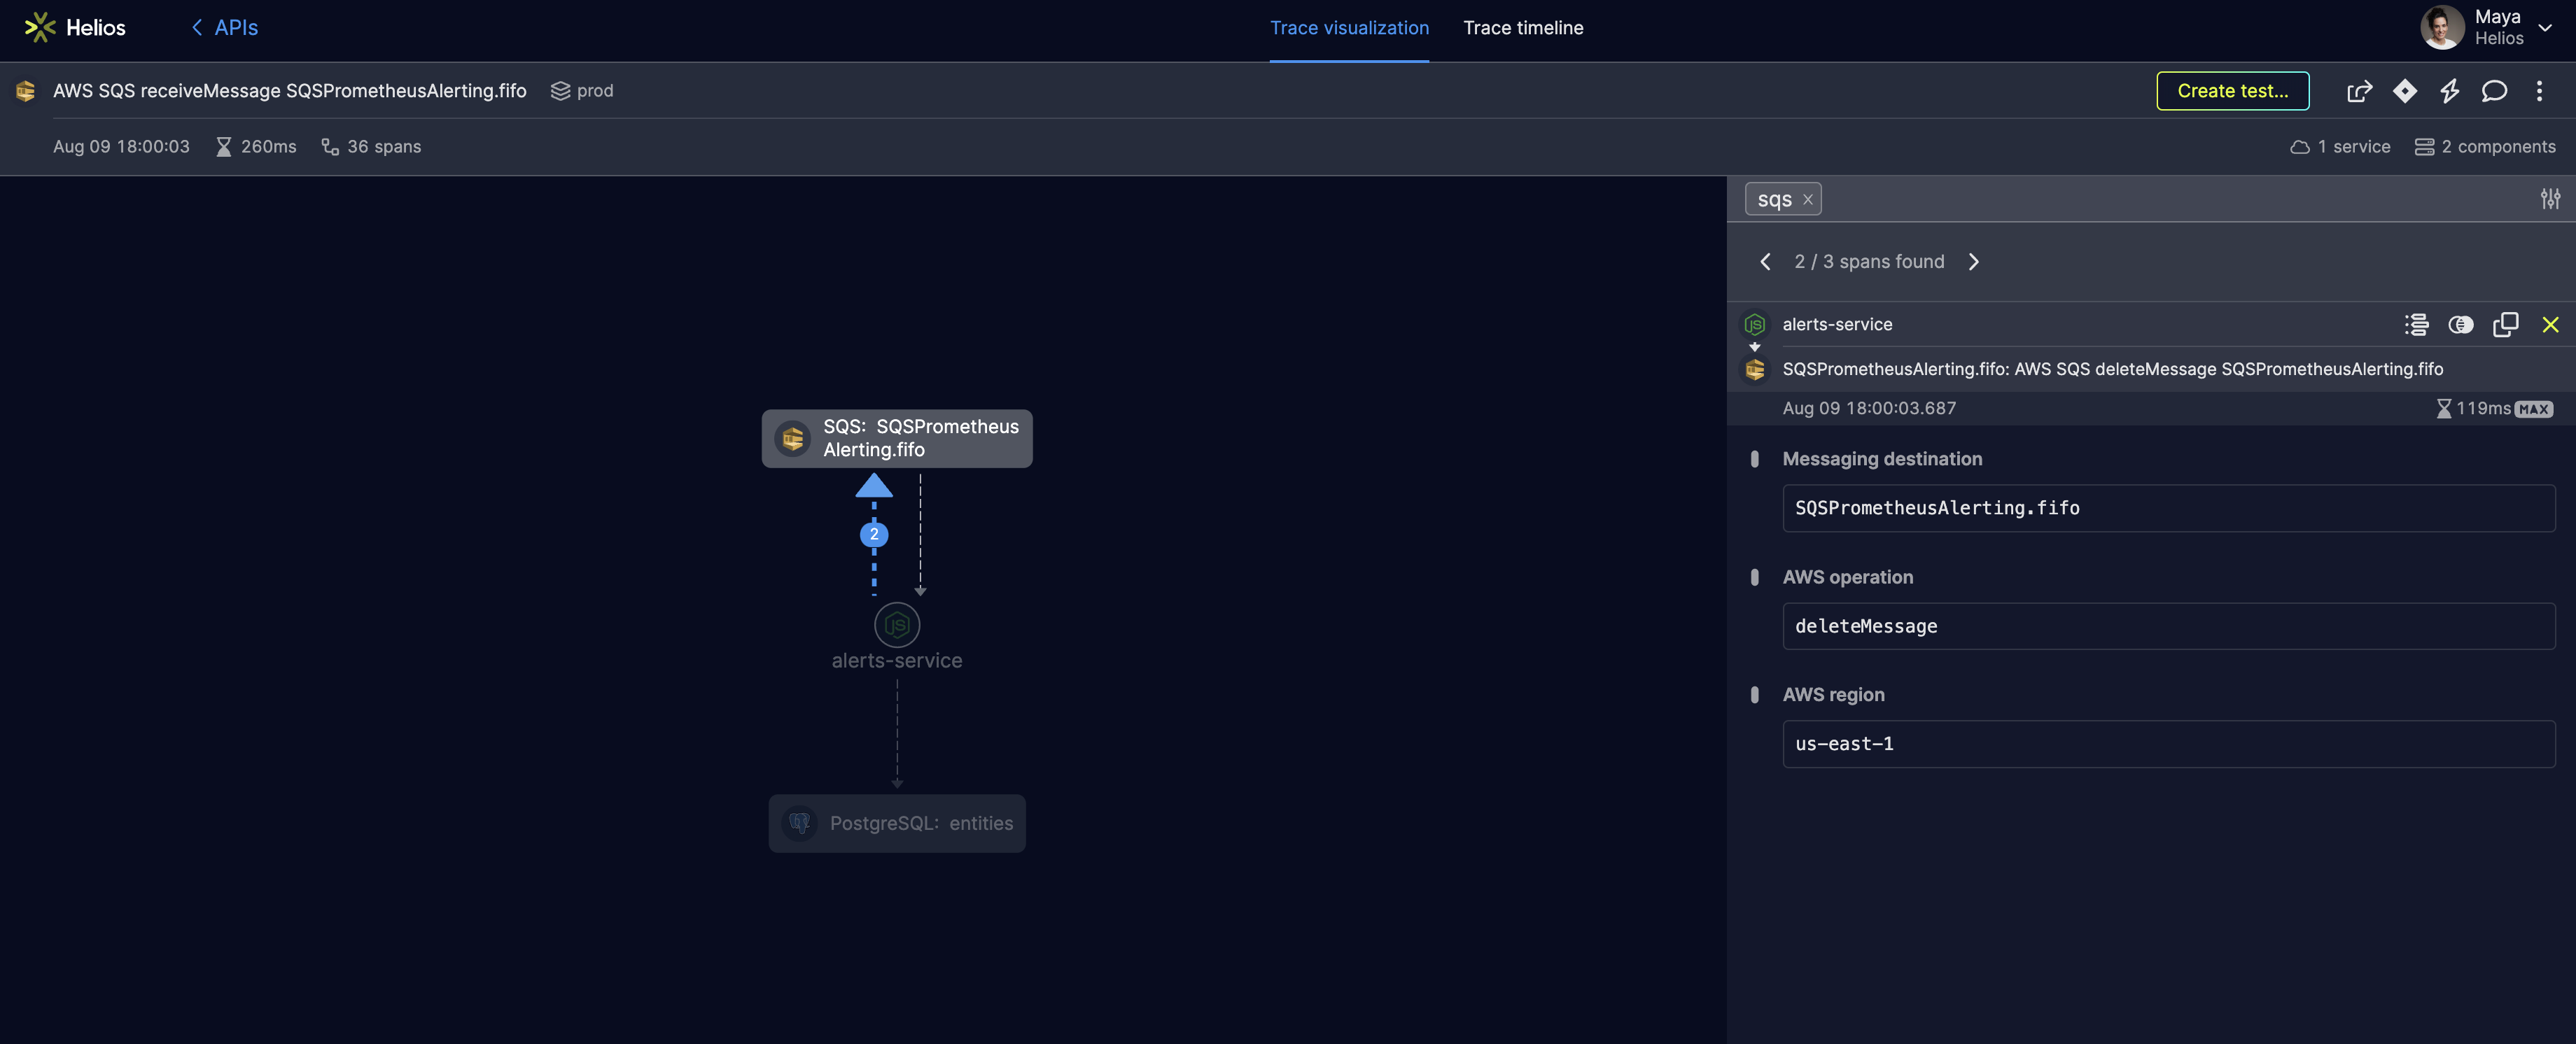
Task: Show span in timeline list icon
Action: 2416,324
